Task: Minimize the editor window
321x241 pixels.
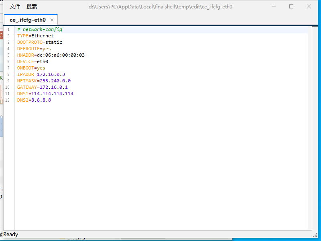Action: (274, 6)
